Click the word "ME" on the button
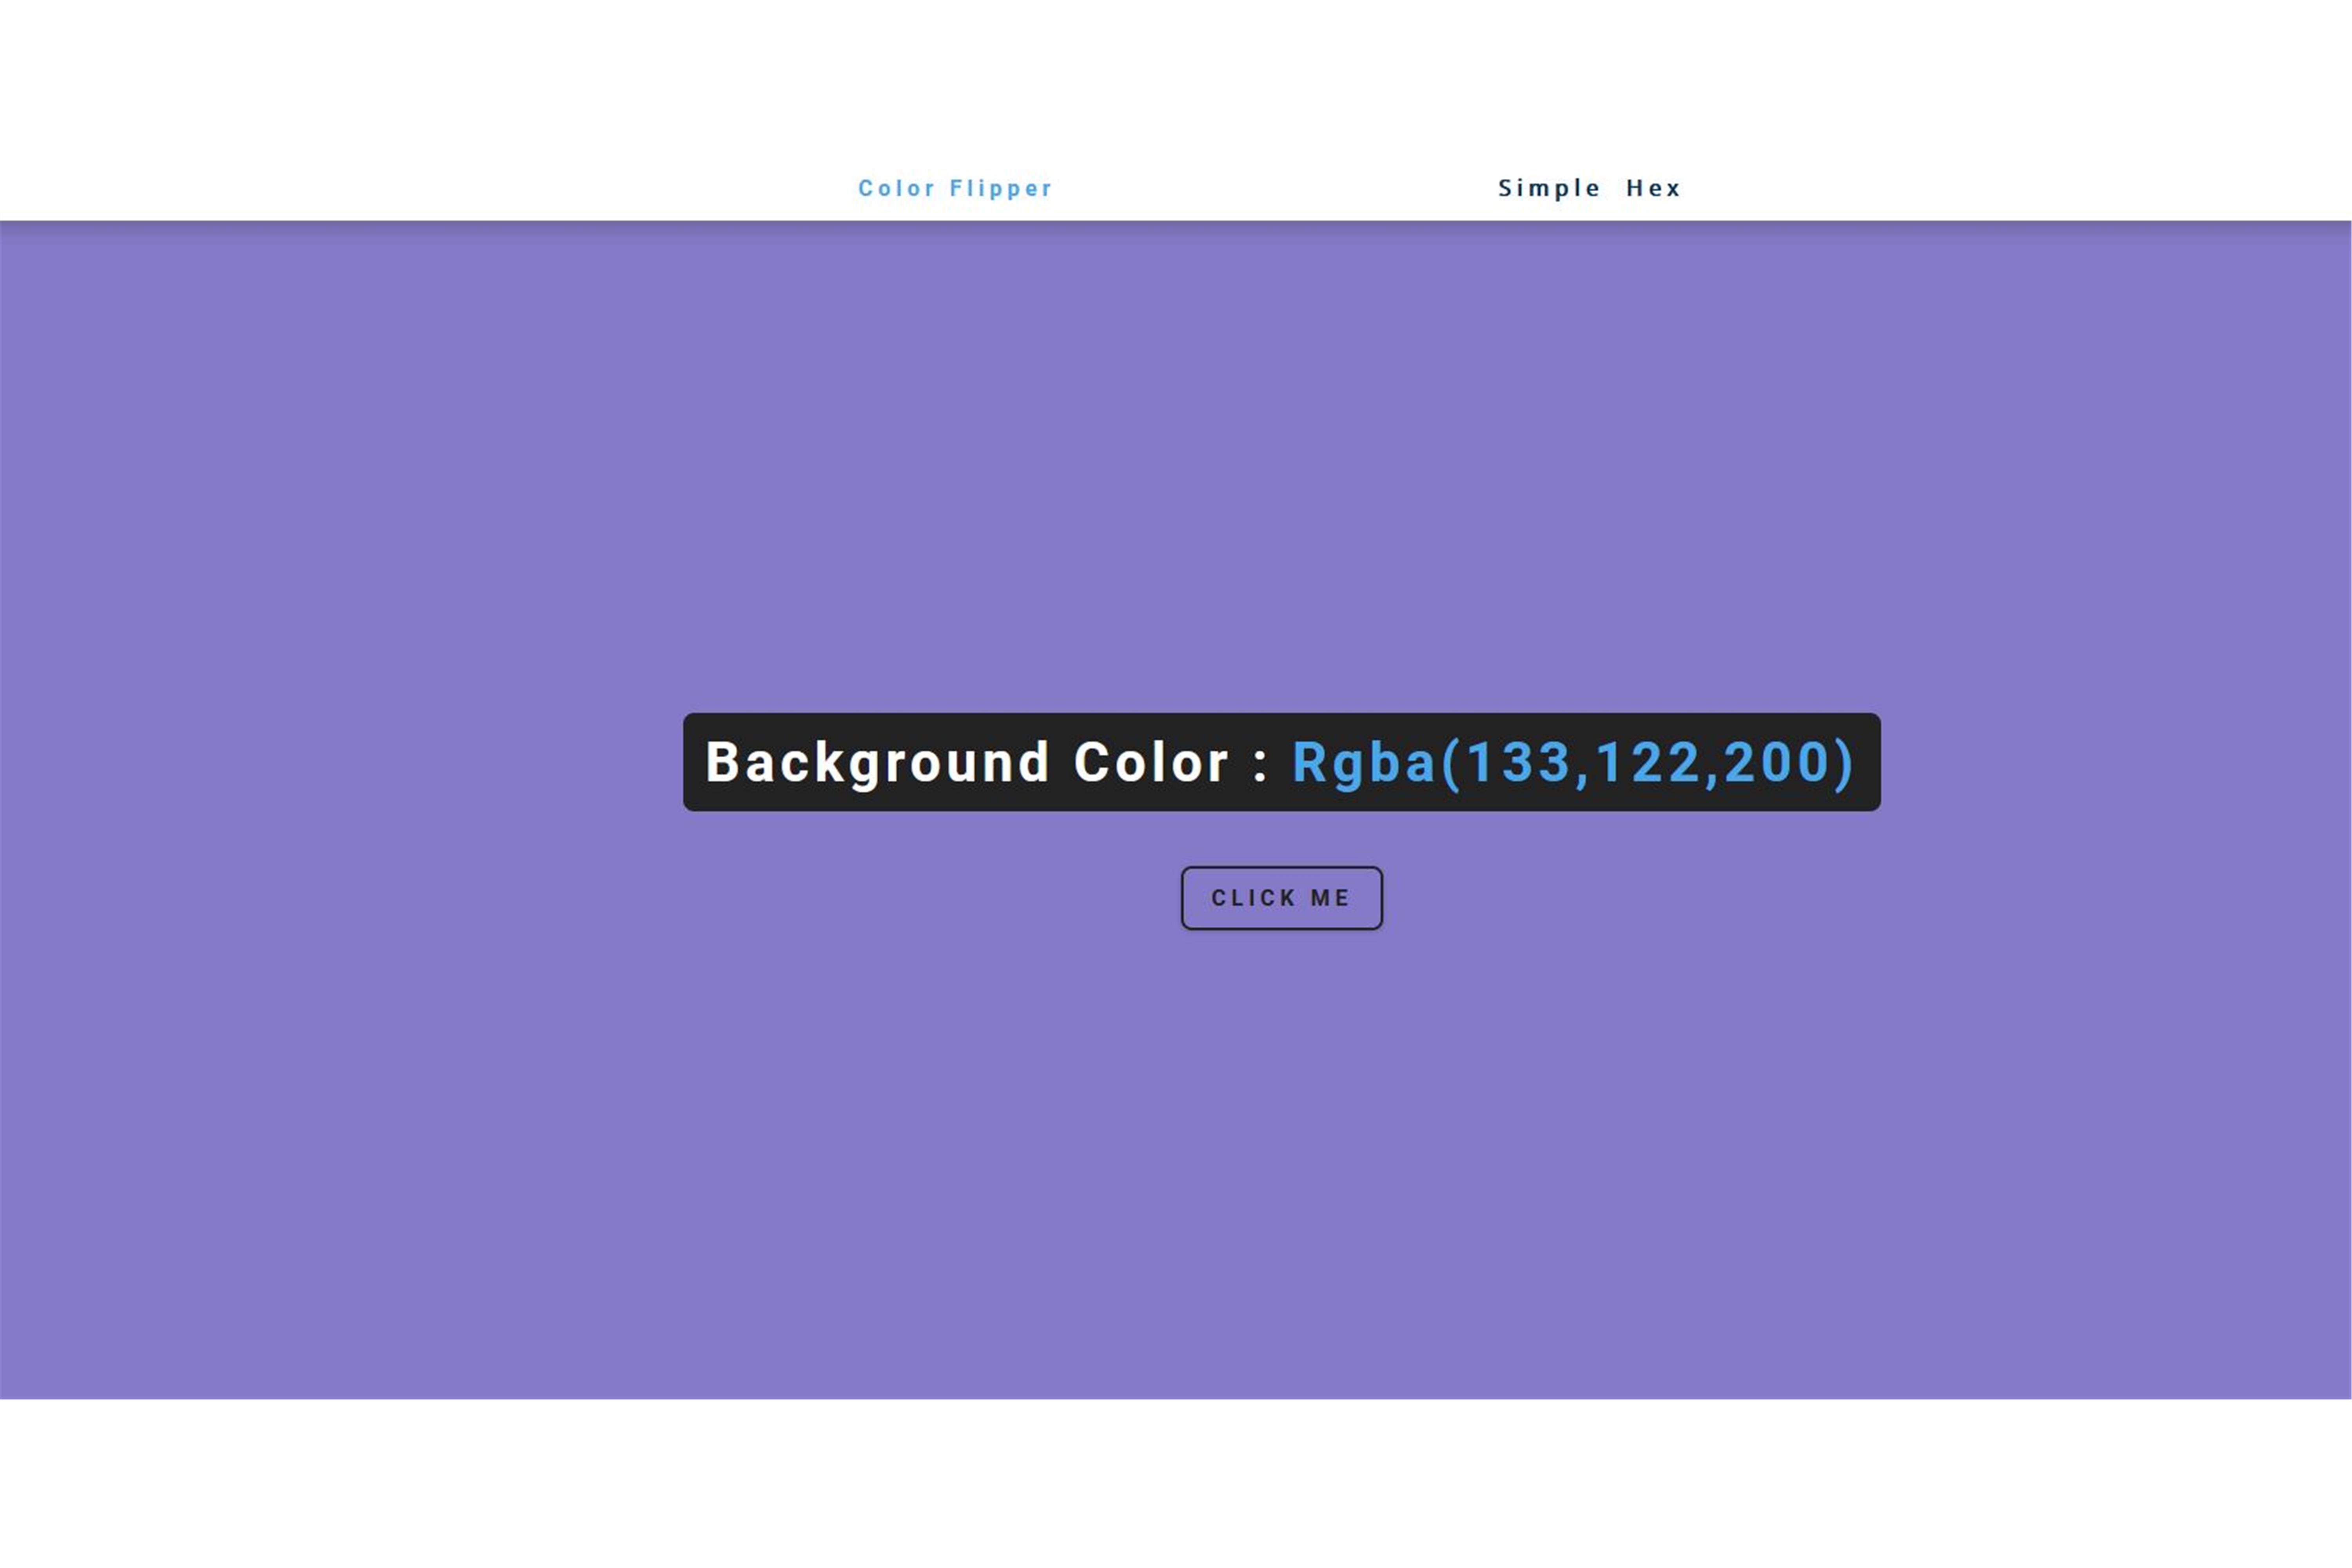 click(x=1330, y=898)
